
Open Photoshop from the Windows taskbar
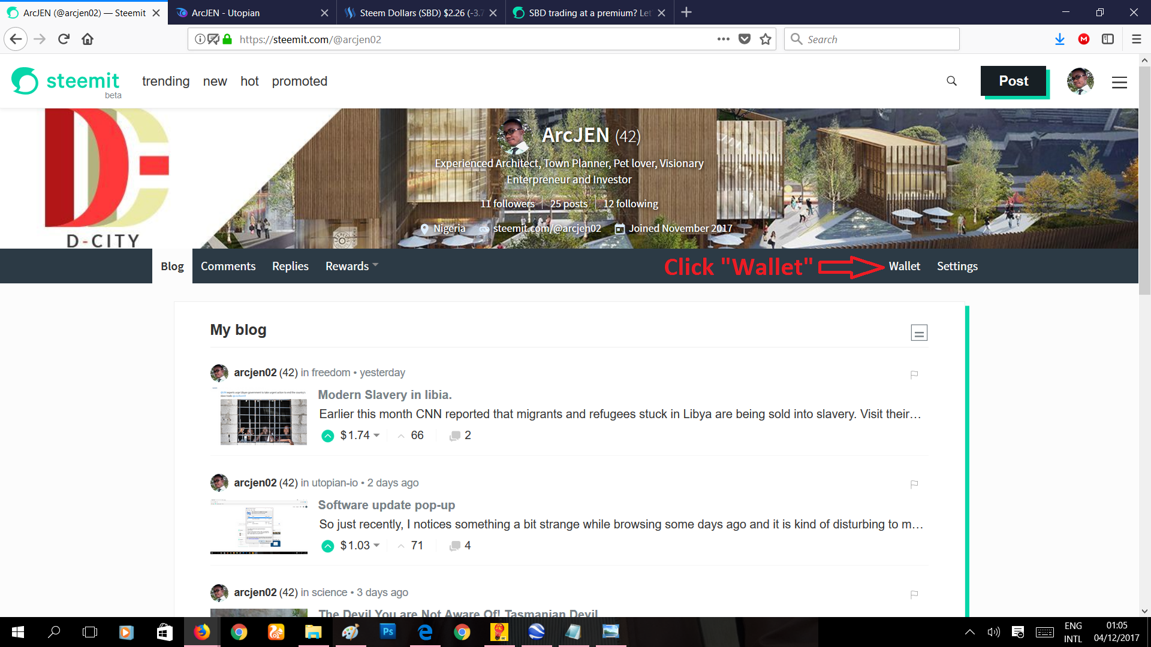[x=388, y=632]
